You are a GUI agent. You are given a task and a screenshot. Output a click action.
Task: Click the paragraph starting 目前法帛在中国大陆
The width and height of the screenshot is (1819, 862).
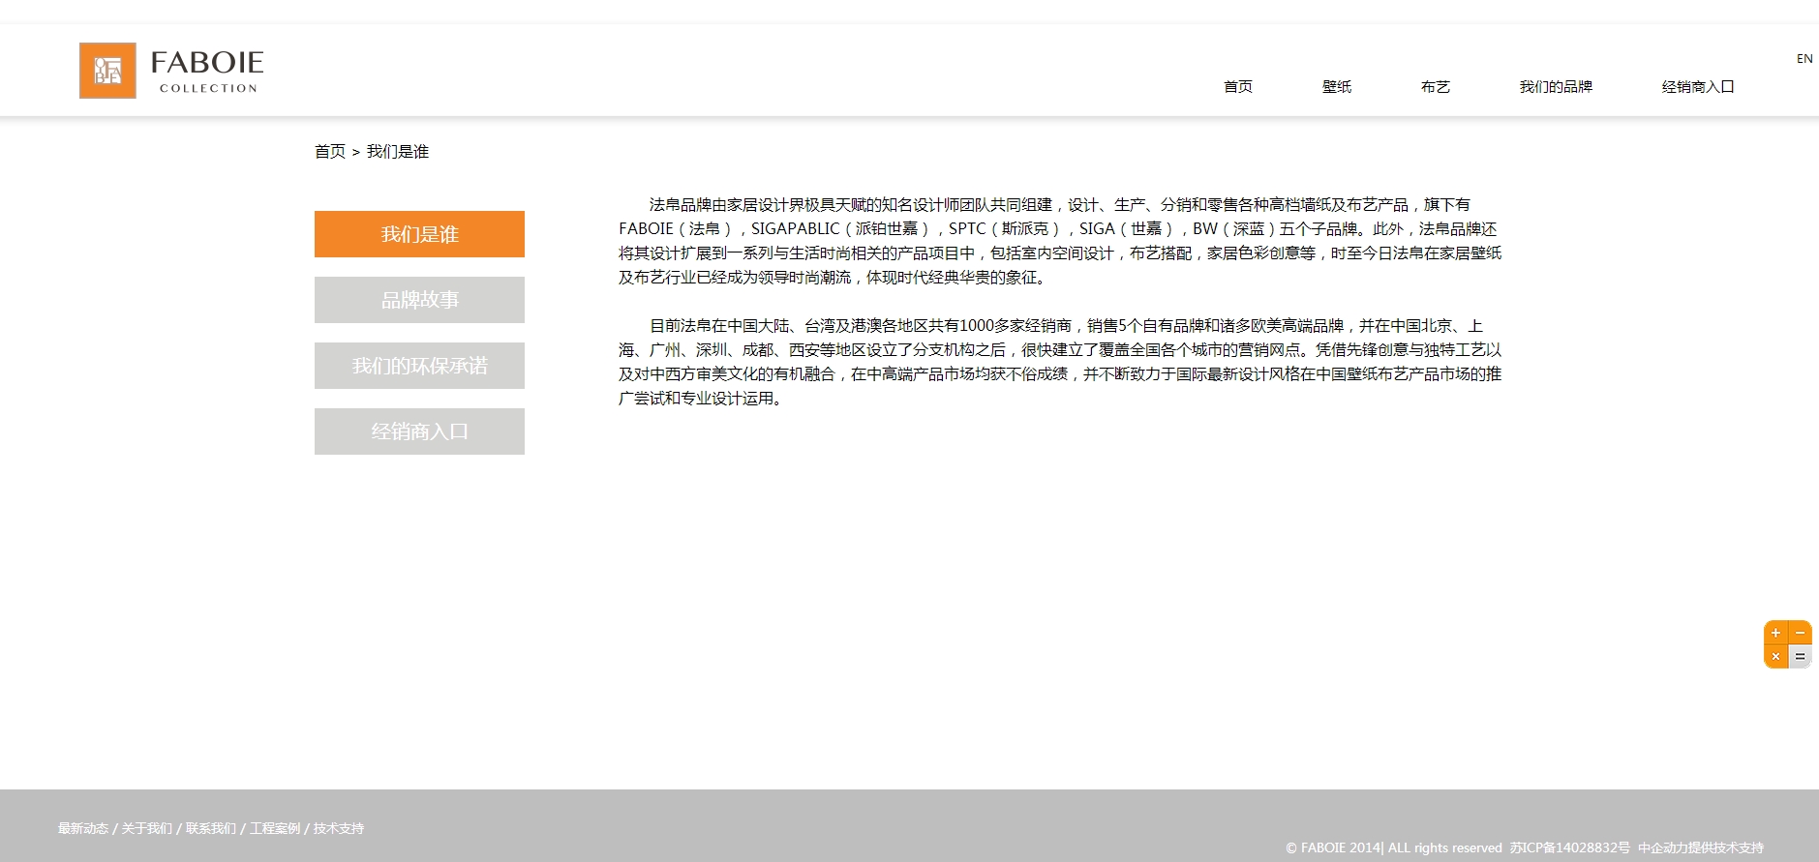pos(1060,362)
